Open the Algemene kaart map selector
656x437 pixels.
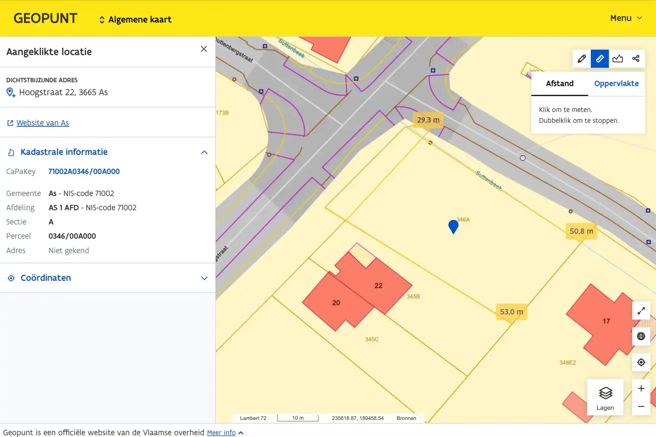coord(135,19)
